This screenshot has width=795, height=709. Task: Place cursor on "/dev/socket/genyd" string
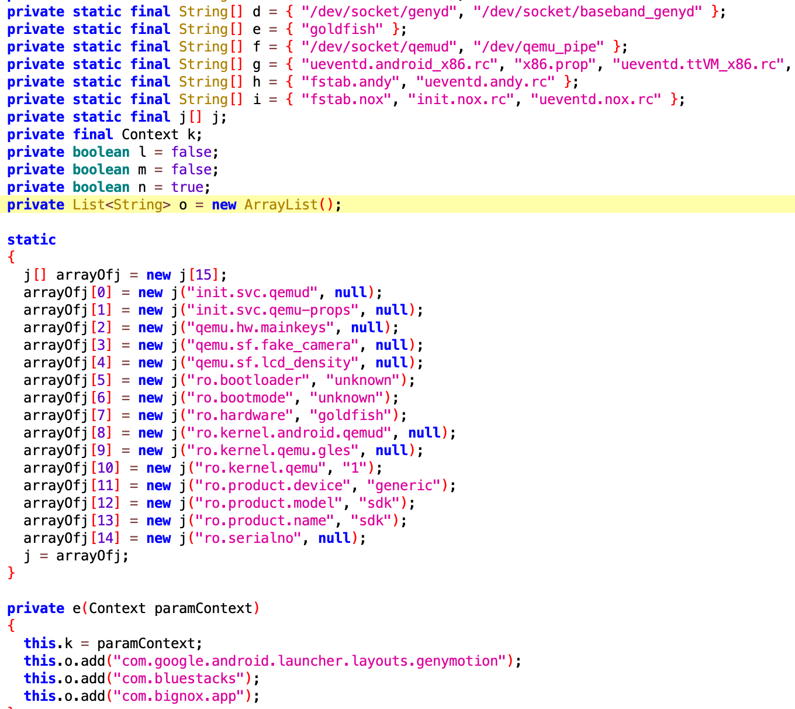click(379, 12)
